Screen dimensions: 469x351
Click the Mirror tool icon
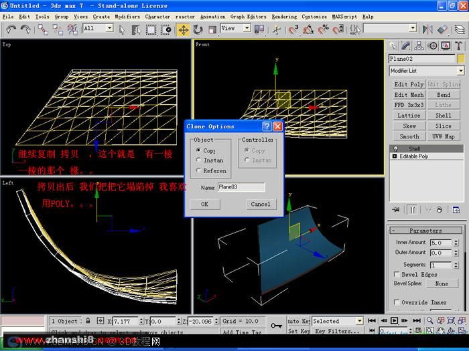coord(427,29)
